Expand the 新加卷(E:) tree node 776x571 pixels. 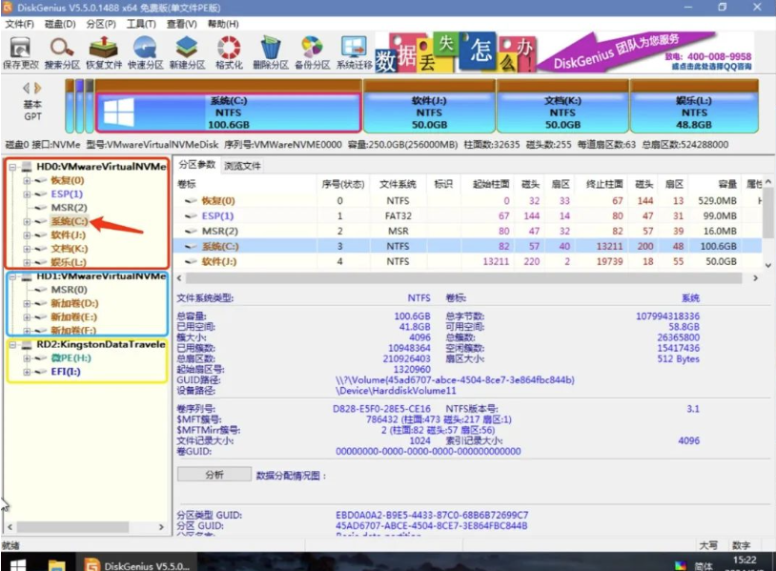(27, 317)
